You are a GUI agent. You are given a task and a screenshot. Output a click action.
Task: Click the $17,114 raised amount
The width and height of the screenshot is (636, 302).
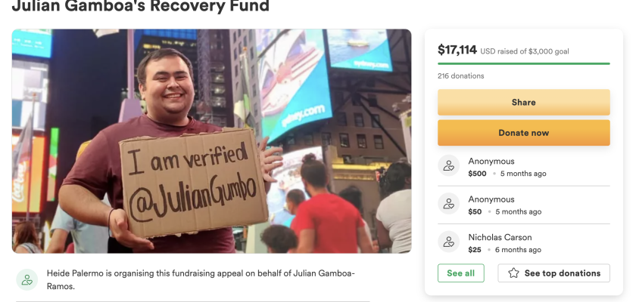point(457,50)
